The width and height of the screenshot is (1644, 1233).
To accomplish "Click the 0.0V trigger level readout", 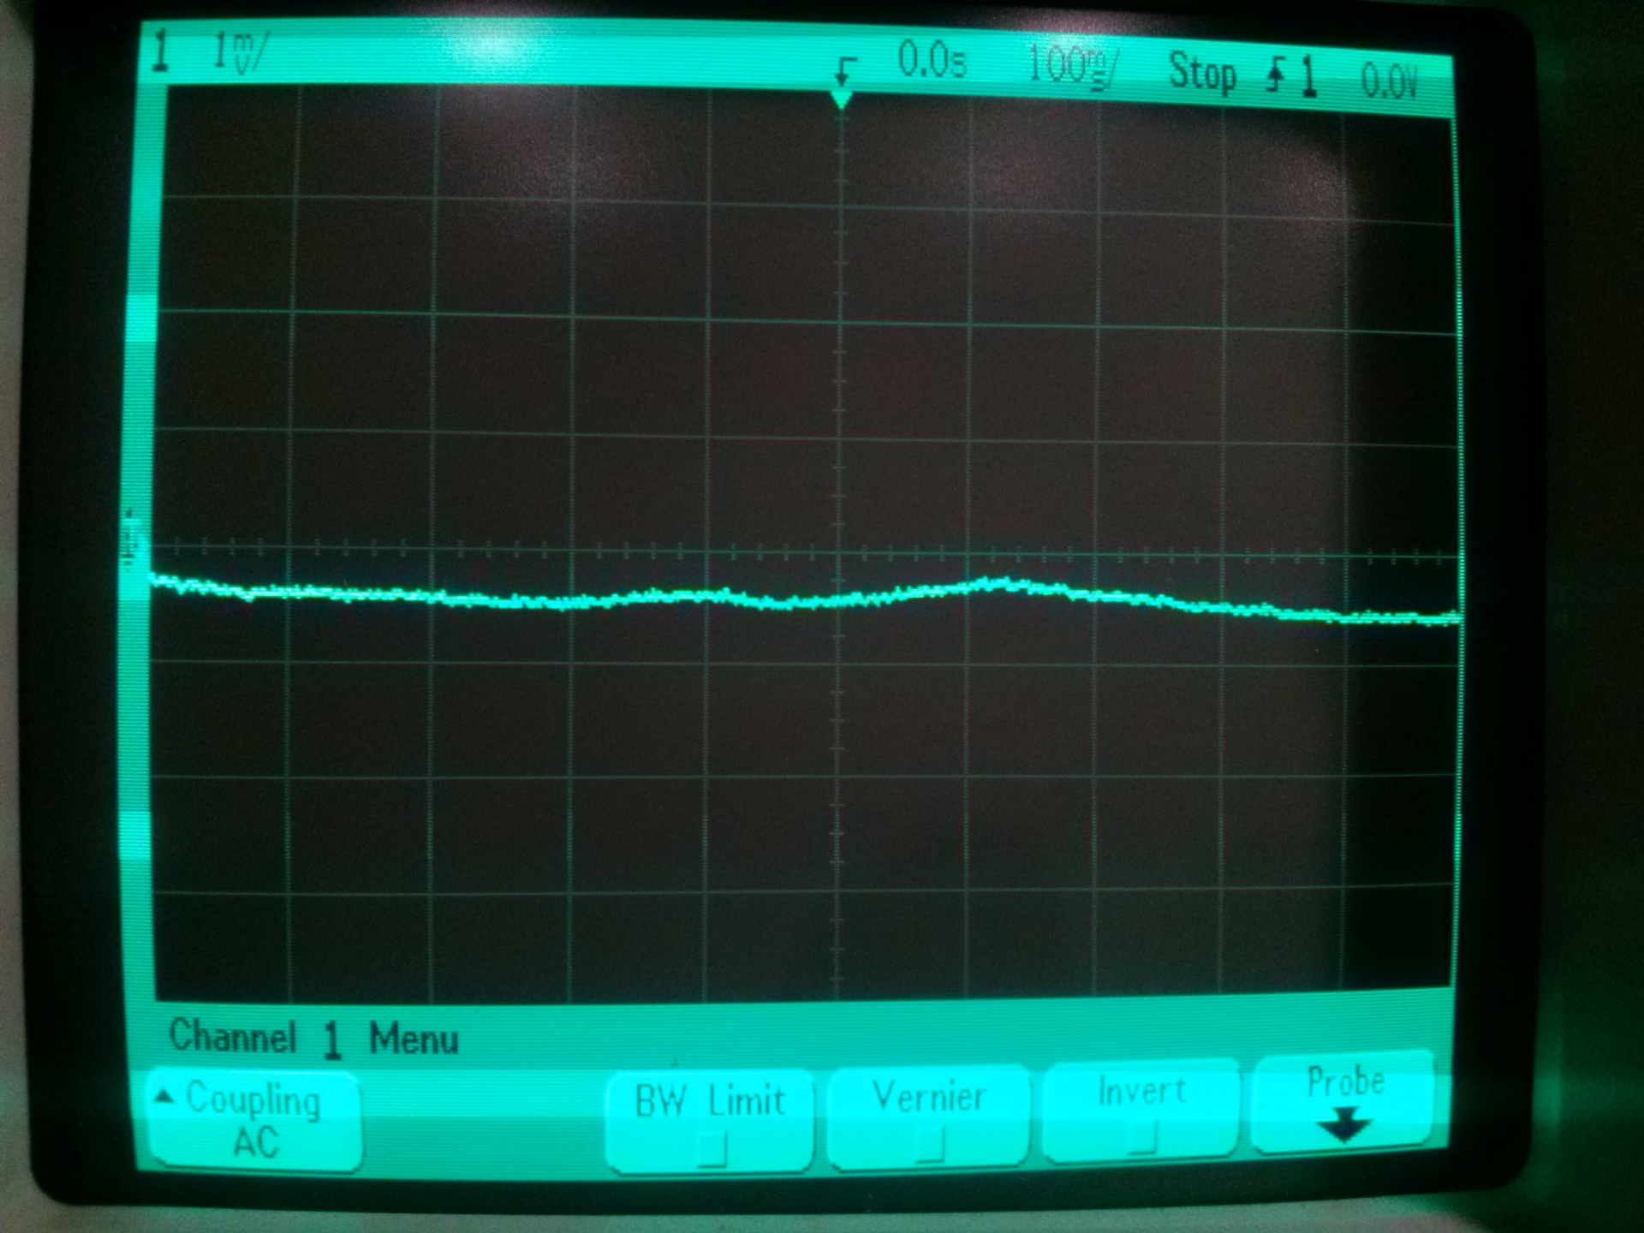I will [1389, 82].
